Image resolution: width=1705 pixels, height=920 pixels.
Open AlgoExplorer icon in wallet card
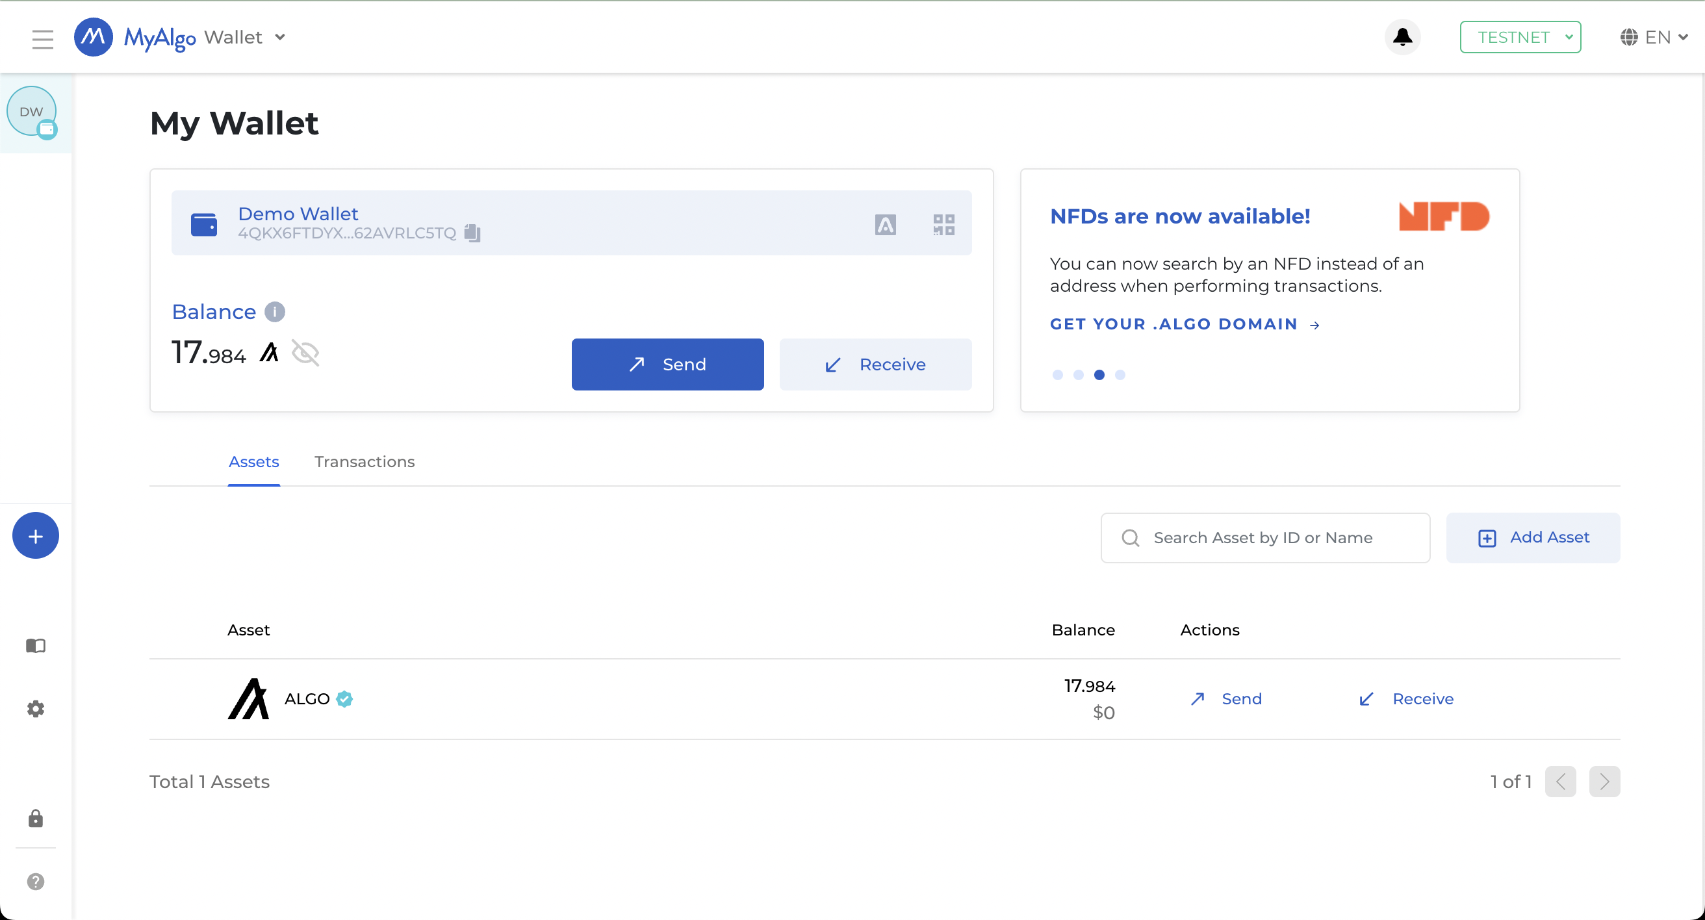(x=885, y=225)
